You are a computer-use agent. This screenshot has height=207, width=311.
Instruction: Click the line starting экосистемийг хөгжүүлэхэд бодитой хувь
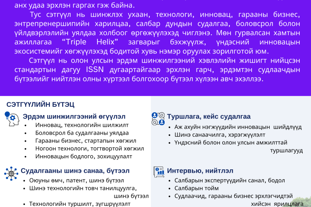coord(142,51)
